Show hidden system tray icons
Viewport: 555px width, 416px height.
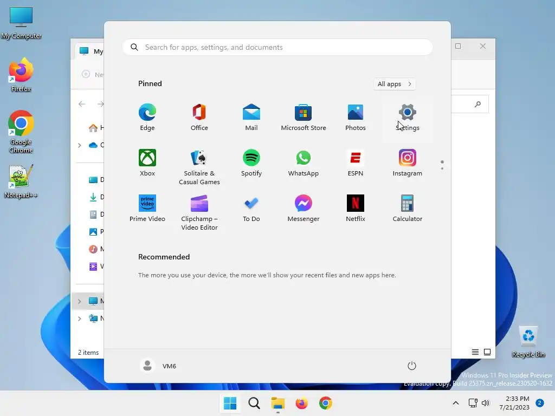click(x=455, y=403)
